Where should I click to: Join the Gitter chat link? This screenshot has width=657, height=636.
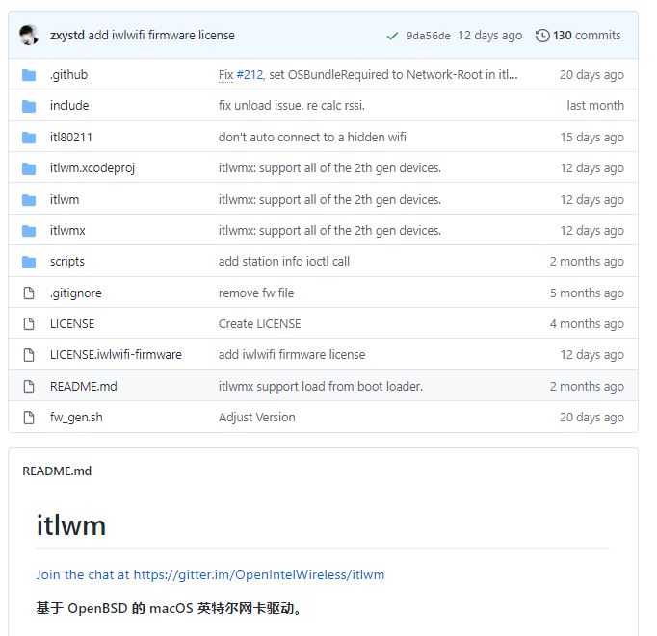coord(210,574)
